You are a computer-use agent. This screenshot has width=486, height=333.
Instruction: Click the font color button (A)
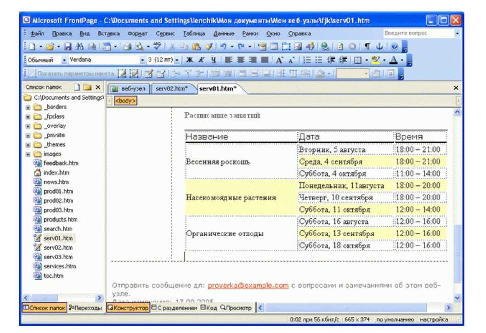(x=393, y=60)
